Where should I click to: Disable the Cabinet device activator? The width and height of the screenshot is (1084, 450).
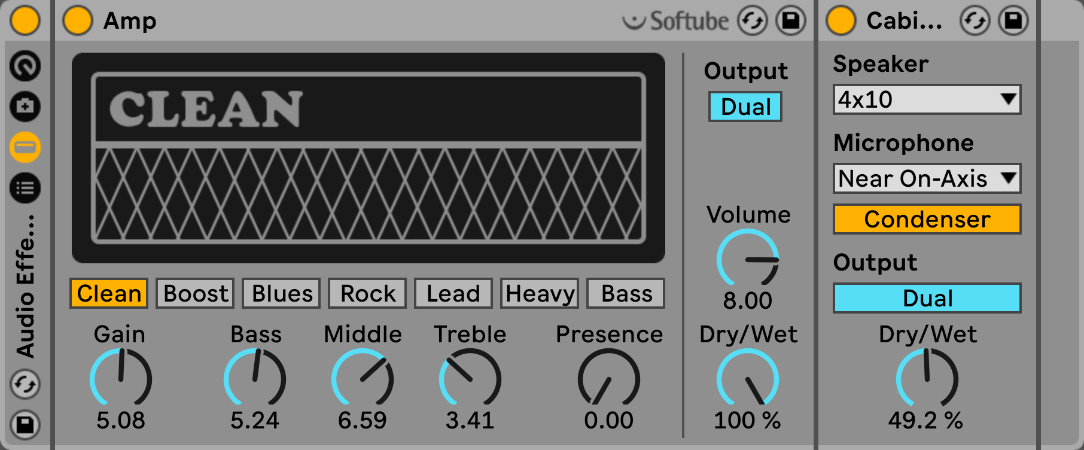tap(841, 21)
